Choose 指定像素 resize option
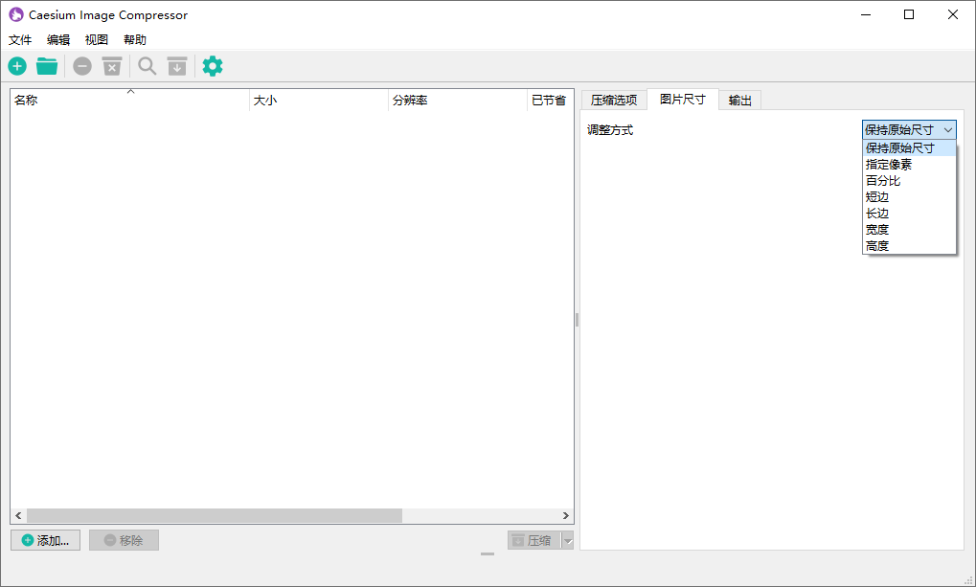Screen dimensions: 976x587 point(909,165)
